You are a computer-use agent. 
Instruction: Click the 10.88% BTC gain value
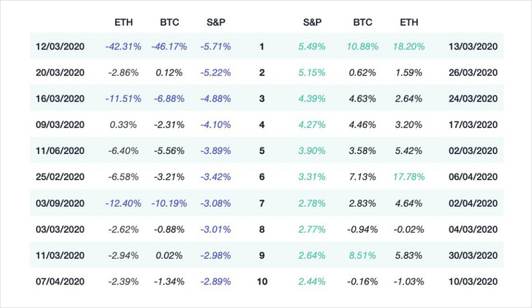click(x=362, y=47)
